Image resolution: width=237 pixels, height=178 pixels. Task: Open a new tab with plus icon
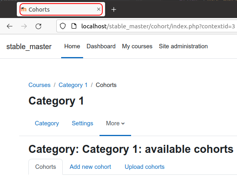coord(114,10)
